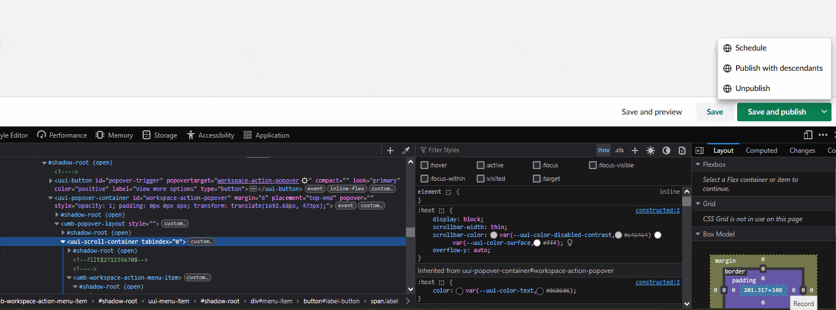
Task: Click the #fff color swatch
Action: [x=537, y=243]
